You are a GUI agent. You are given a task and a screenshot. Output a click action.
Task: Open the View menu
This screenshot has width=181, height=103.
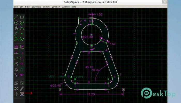(27, 7)
